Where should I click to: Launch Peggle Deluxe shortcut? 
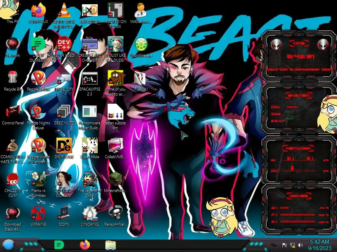[38, 81]
